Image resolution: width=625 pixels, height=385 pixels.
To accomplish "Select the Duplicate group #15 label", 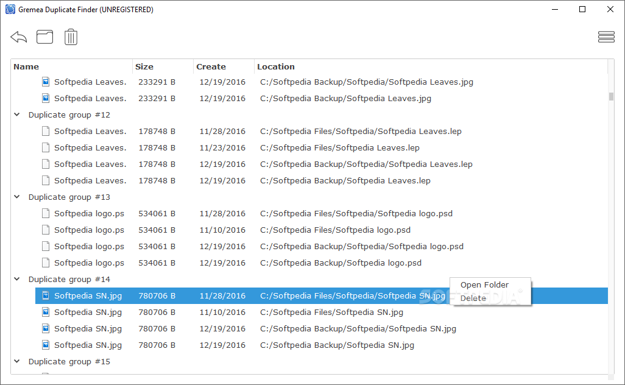I will pos(69,361).
